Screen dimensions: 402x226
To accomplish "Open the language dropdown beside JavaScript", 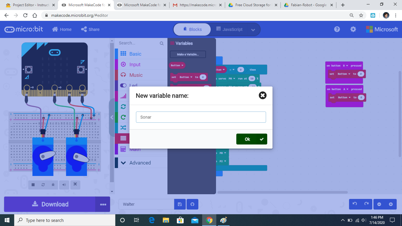I will (x=253, y=30).
